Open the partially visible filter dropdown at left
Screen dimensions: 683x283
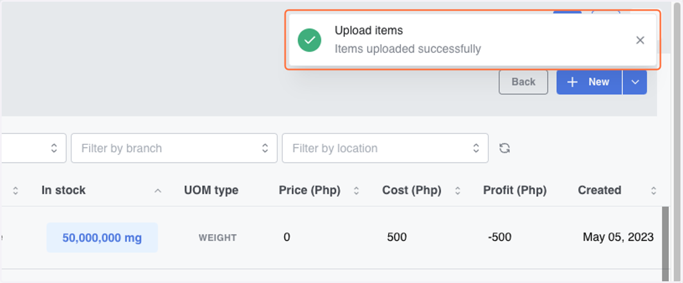pos(33,148)
